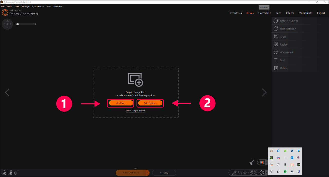Undo all steps with double arrow

point(245,173)
